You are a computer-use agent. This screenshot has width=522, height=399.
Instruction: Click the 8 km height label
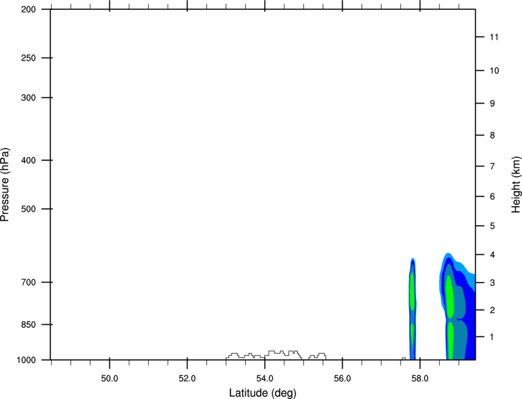tap(493, 135)
